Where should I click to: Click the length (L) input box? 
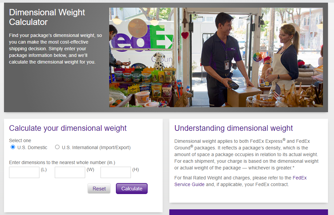[24, 172]
